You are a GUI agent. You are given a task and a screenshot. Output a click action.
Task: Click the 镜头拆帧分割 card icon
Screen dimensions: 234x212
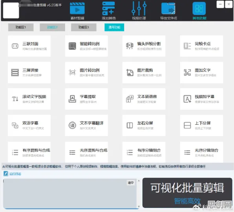[130, 46]
